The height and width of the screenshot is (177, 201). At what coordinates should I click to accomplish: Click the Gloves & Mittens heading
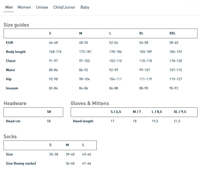point(90,103)
